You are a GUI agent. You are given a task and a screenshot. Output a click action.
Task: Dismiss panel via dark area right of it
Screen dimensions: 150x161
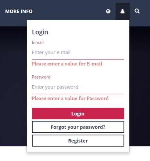coord(140,86)
